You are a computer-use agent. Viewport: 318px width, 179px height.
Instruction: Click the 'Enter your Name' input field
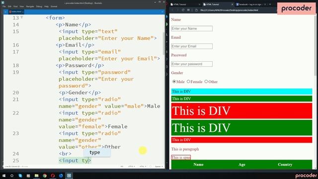192,29
